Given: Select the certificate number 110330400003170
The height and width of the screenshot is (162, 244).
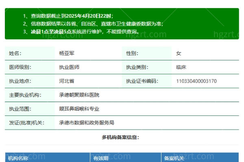Looking at the screenshot, I should click(x=196, y=81).
